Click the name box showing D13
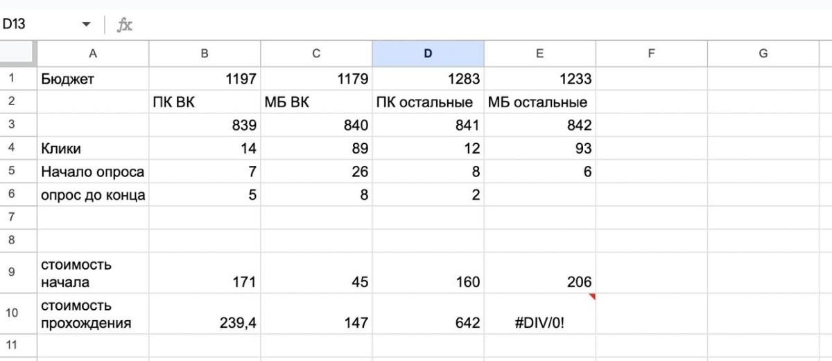Viewport: 832px width, 361px height. tap(35, 25)
